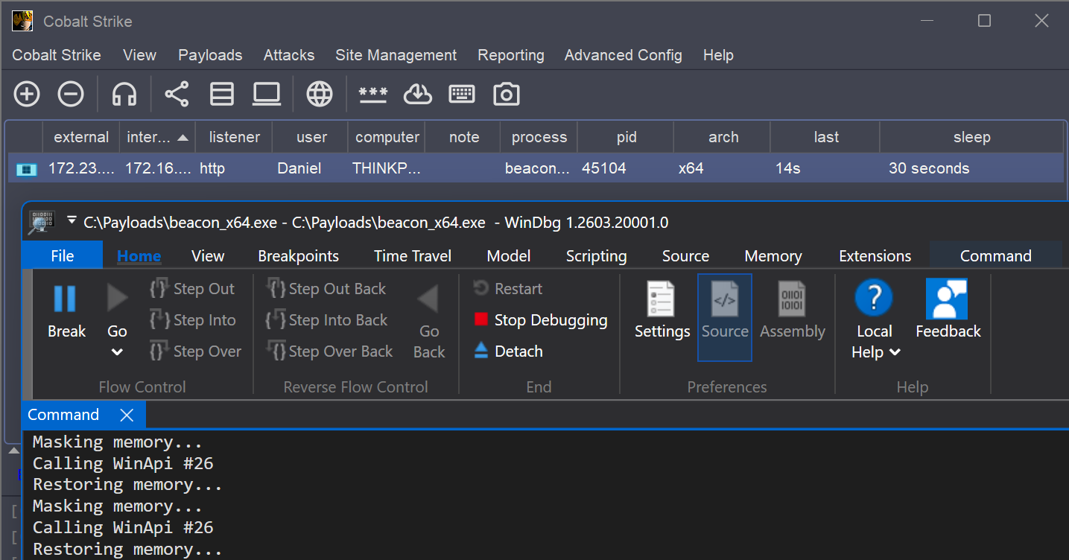Open the Extensions ribbon tab
The height and width of the screenshot is (560, 1069).
(x=875, y=255)
